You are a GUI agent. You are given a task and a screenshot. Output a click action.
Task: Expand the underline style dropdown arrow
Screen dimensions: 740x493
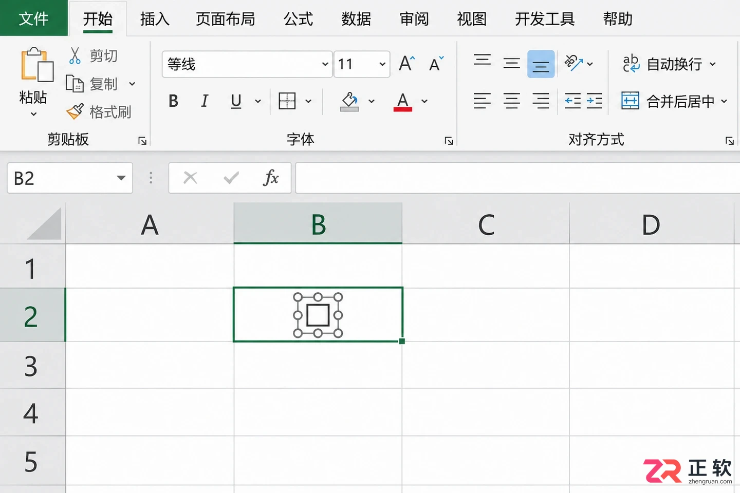258,101
